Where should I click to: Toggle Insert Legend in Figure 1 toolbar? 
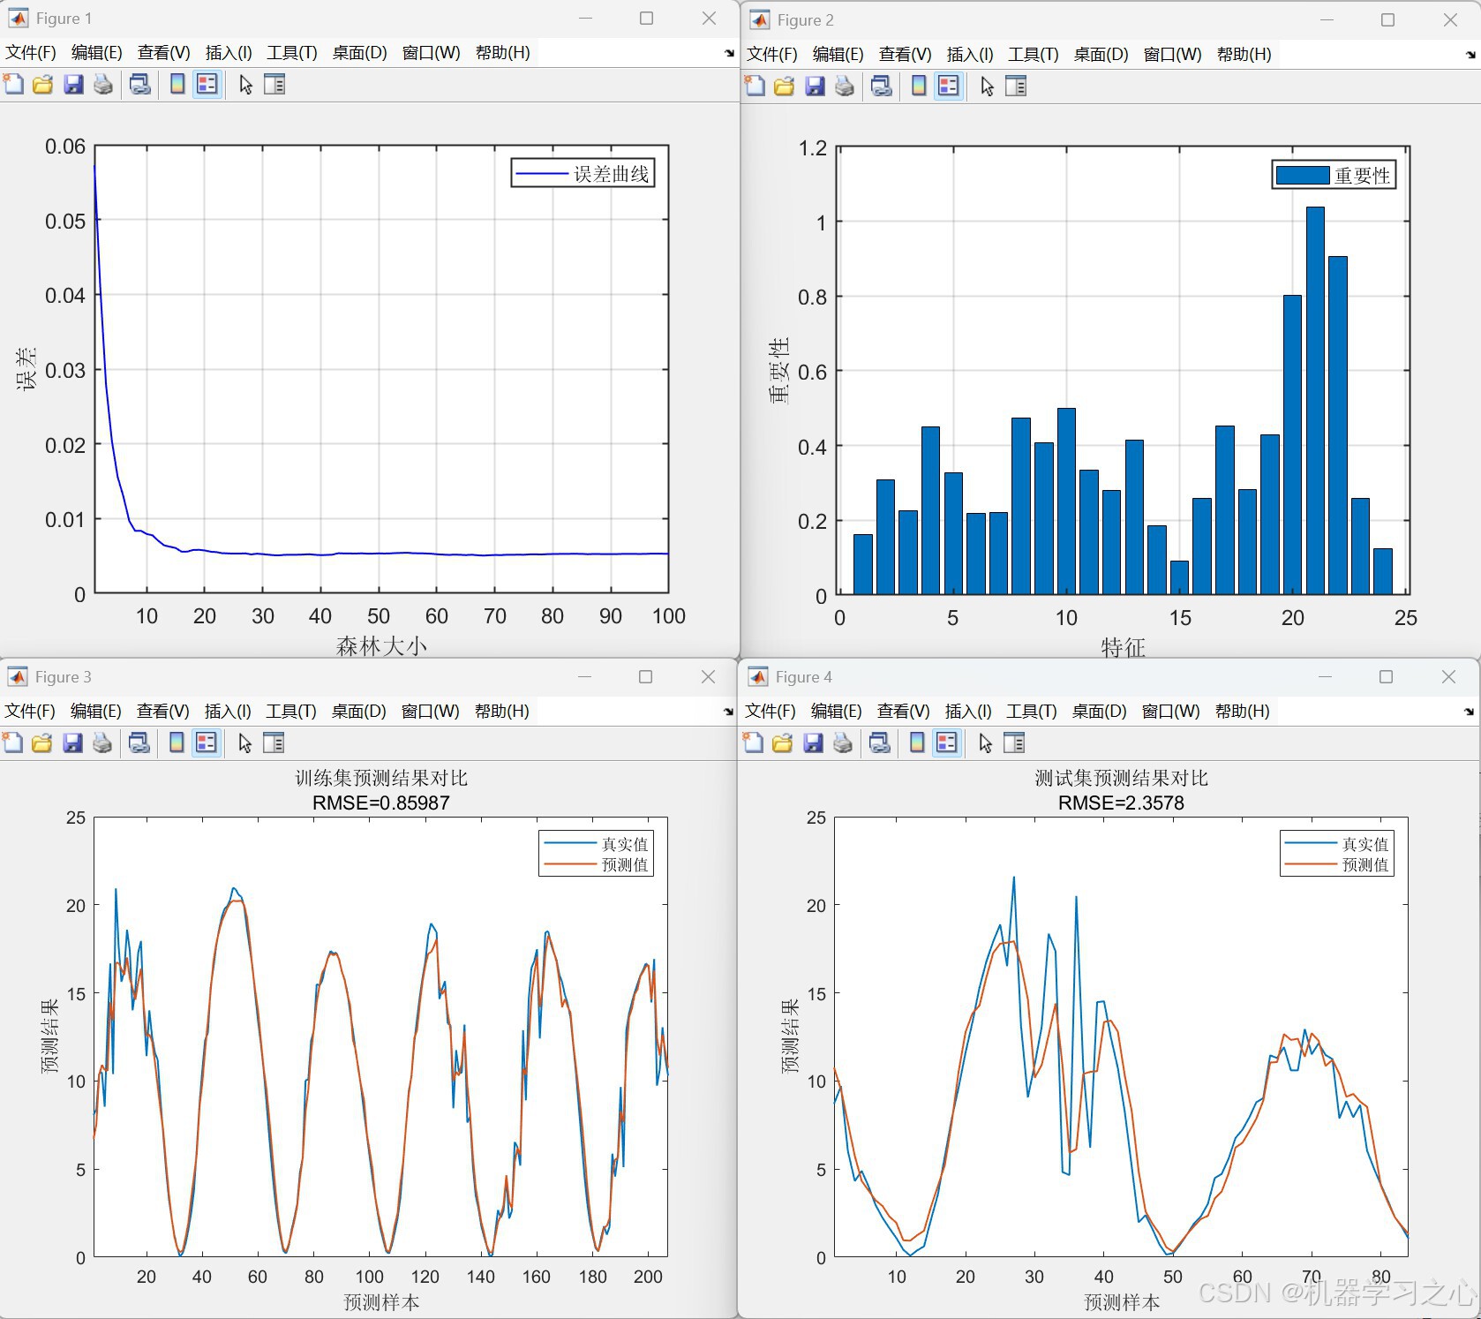click(x=207, y=85)
